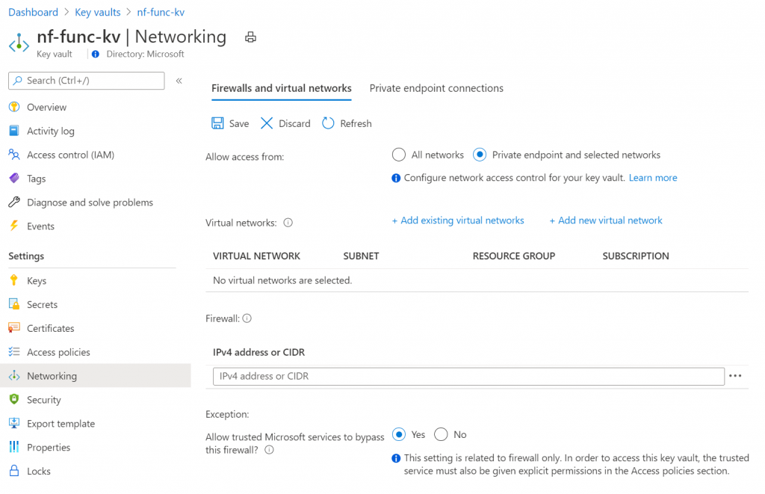Viewport: 765px width, 494px height.
Task: Click the IPv4 address or CIDR input
Action: (x=468, y=377)
